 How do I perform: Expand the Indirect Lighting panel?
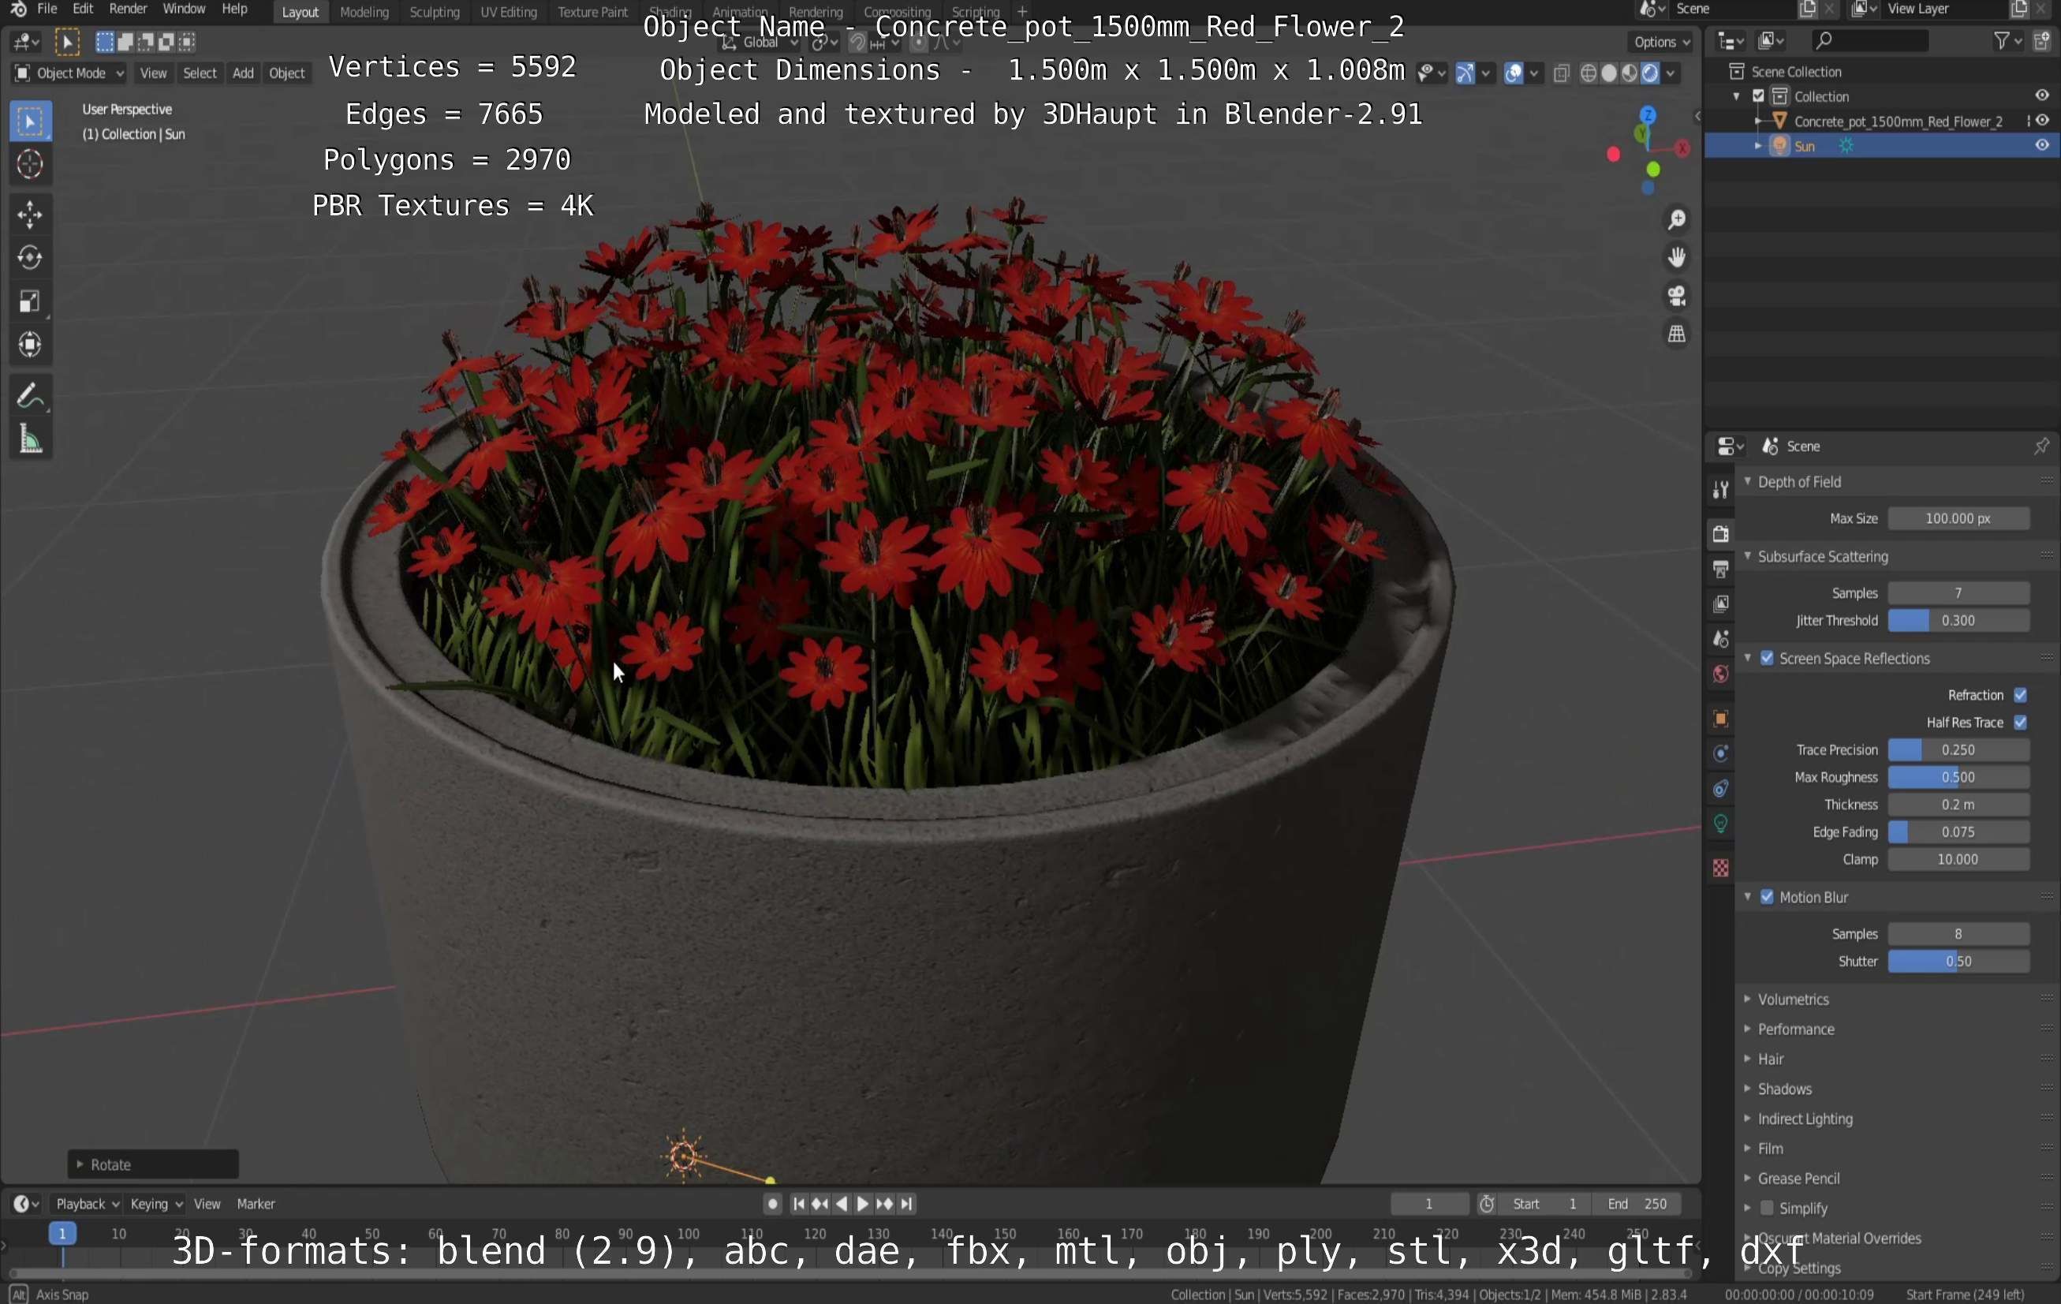(x=1804, y=1119)
